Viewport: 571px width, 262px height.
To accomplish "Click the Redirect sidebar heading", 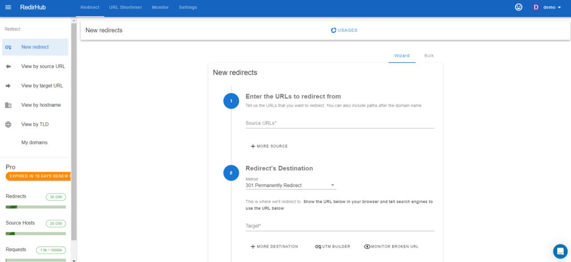I will 12,29.
